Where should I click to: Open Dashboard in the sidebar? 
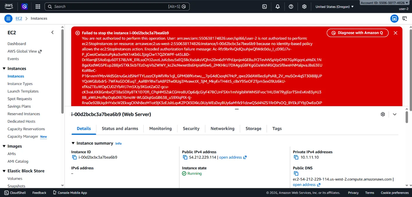pyautogui.click(x=17, y=44)
